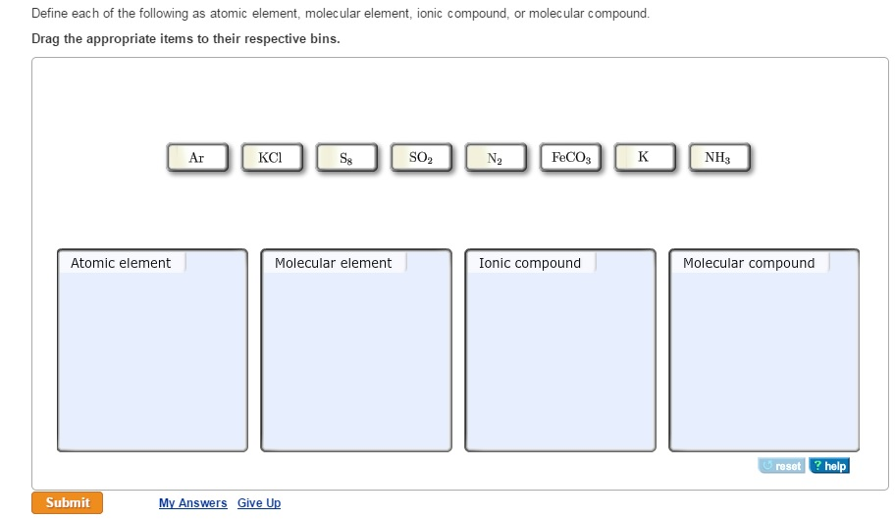The height and width of the screenshot is (519, 895).
Task: Open the My Answers link
Action: click(192, 503)
